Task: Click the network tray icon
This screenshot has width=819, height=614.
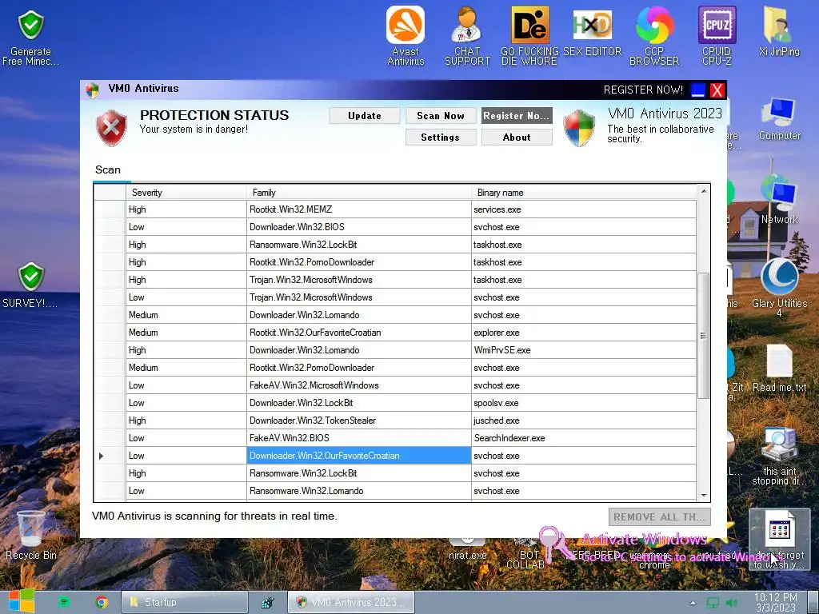Action: [713, 603]
